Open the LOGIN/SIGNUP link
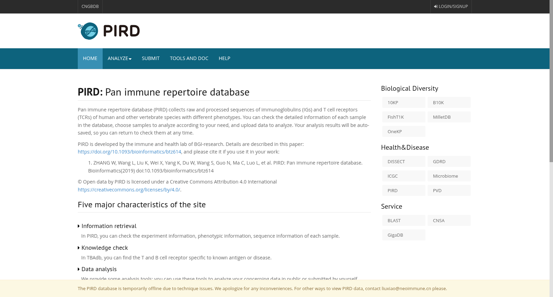The image size is (553, 297). point(451,7)
